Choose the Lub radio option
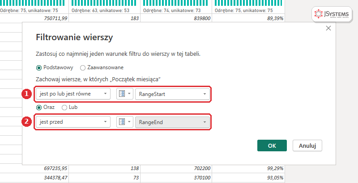The image size is (358, 183). [x=64, y=107]
